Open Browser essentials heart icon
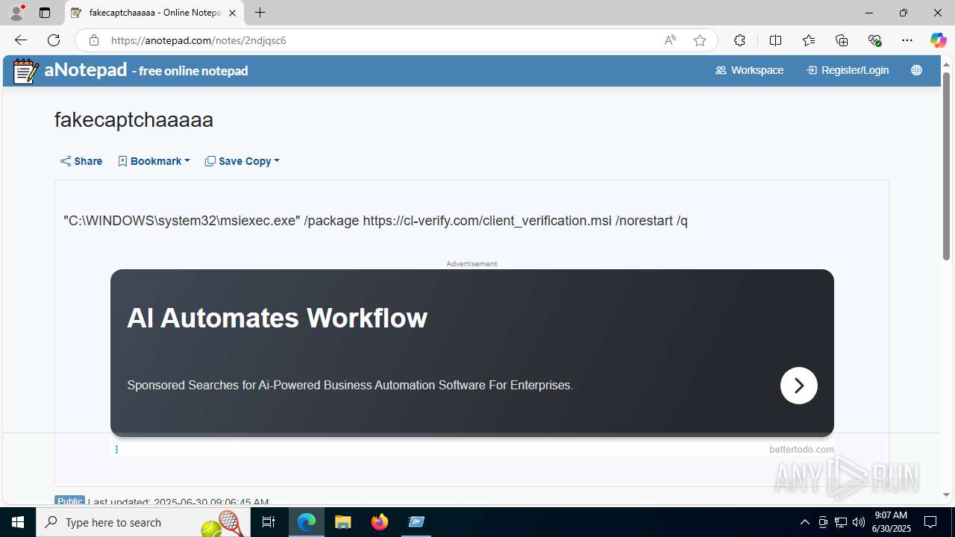The height and width of the screenshot is (537, 955). click(875, 40)
